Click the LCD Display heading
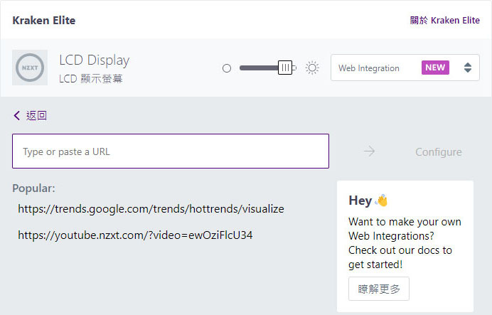The height and width of the screenshot is (315, 492). click(94, 60)
